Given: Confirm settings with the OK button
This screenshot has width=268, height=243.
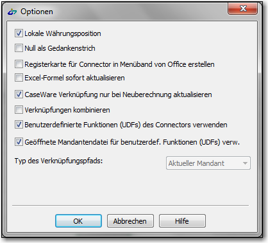Looking at the screenshot, I should pos(78,221).
